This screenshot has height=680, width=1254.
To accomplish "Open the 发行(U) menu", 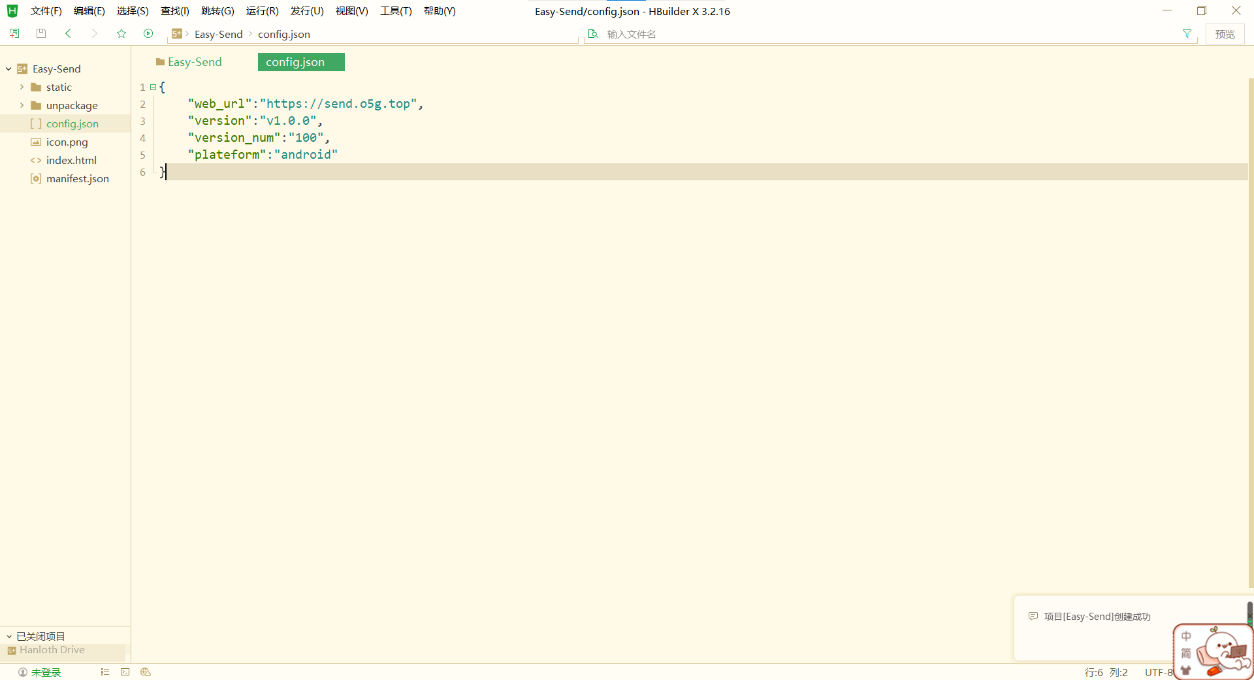I will tap(307, 11).
